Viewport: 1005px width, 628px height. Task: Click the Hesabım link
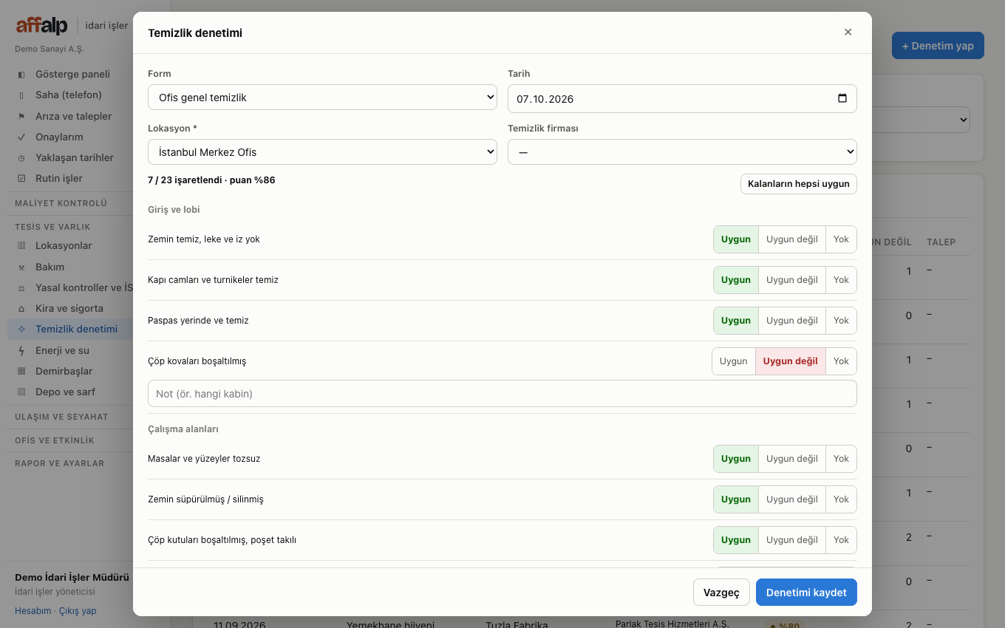point(33,611)
